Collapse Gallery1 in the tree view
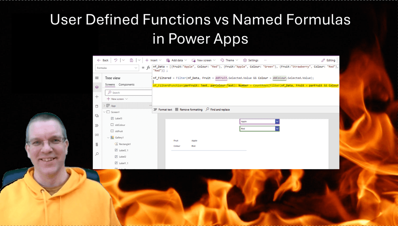 (108, 138)
